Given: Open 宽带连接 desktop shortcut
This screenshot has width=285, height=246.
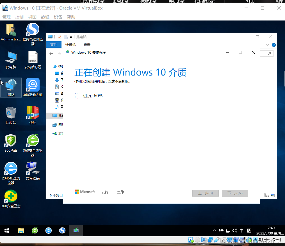Looking at the screenshot, I should [x=33, y=171].
